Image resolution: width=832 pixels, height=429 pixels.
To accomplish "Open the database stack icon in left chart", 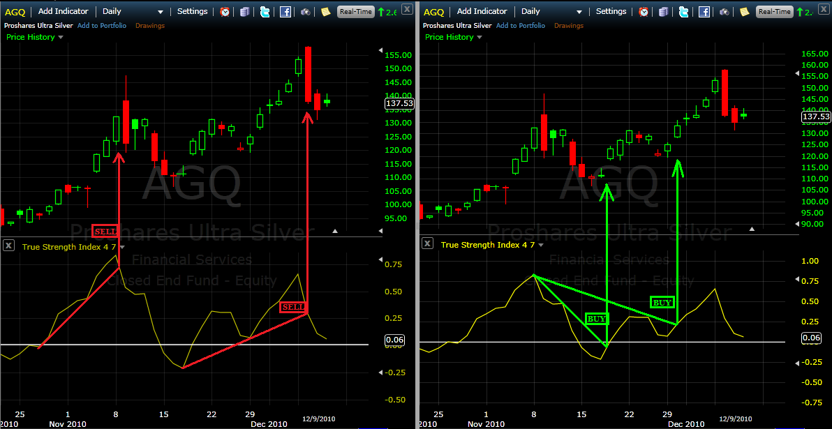I will 244,11.
